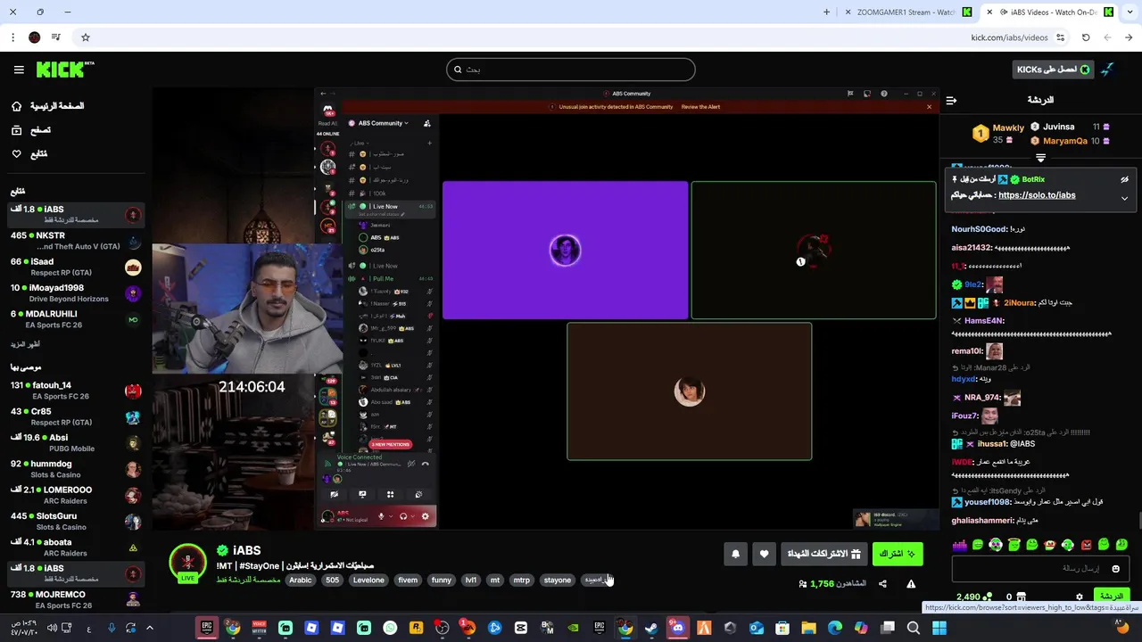Open lightning icon beside KICKs button

(1107, 70)
